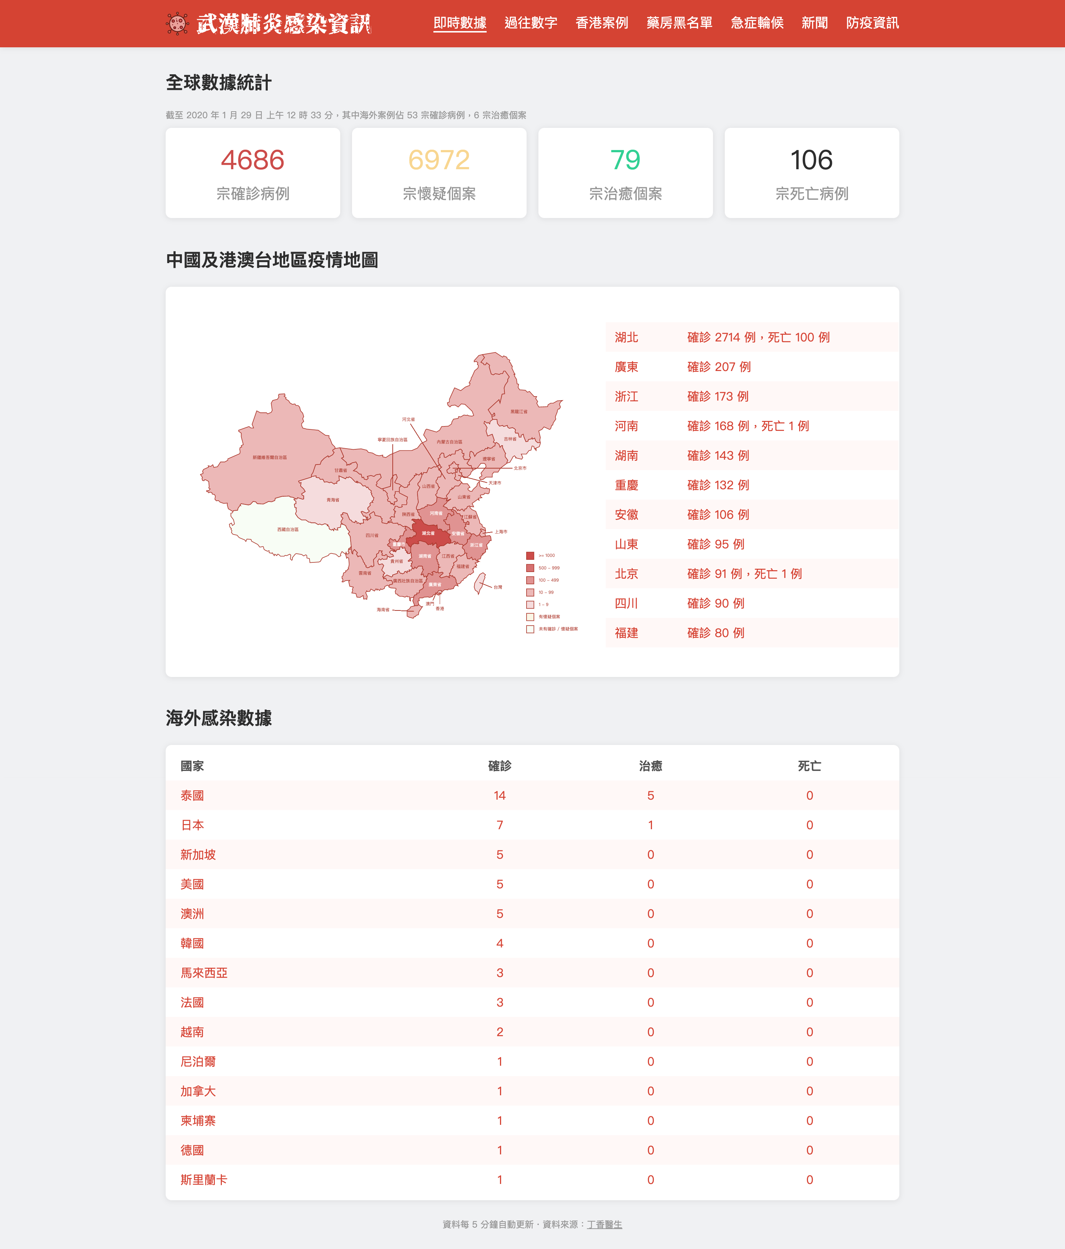
Task: Click the 福建 確診 80 例 row
Action: pyautogui.click(x=753, y=633)
